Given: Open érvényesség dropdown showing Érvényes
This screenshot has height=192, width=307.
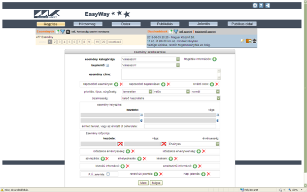Looking at the screenshot, I should tap(194, 144).
